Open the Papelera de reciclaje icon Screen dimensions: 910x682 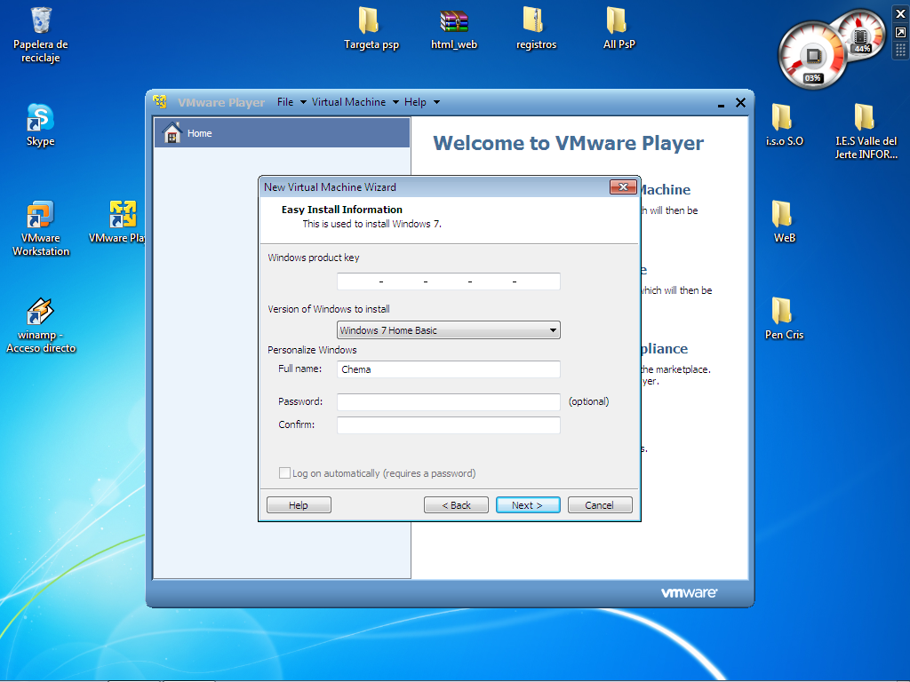41,20
